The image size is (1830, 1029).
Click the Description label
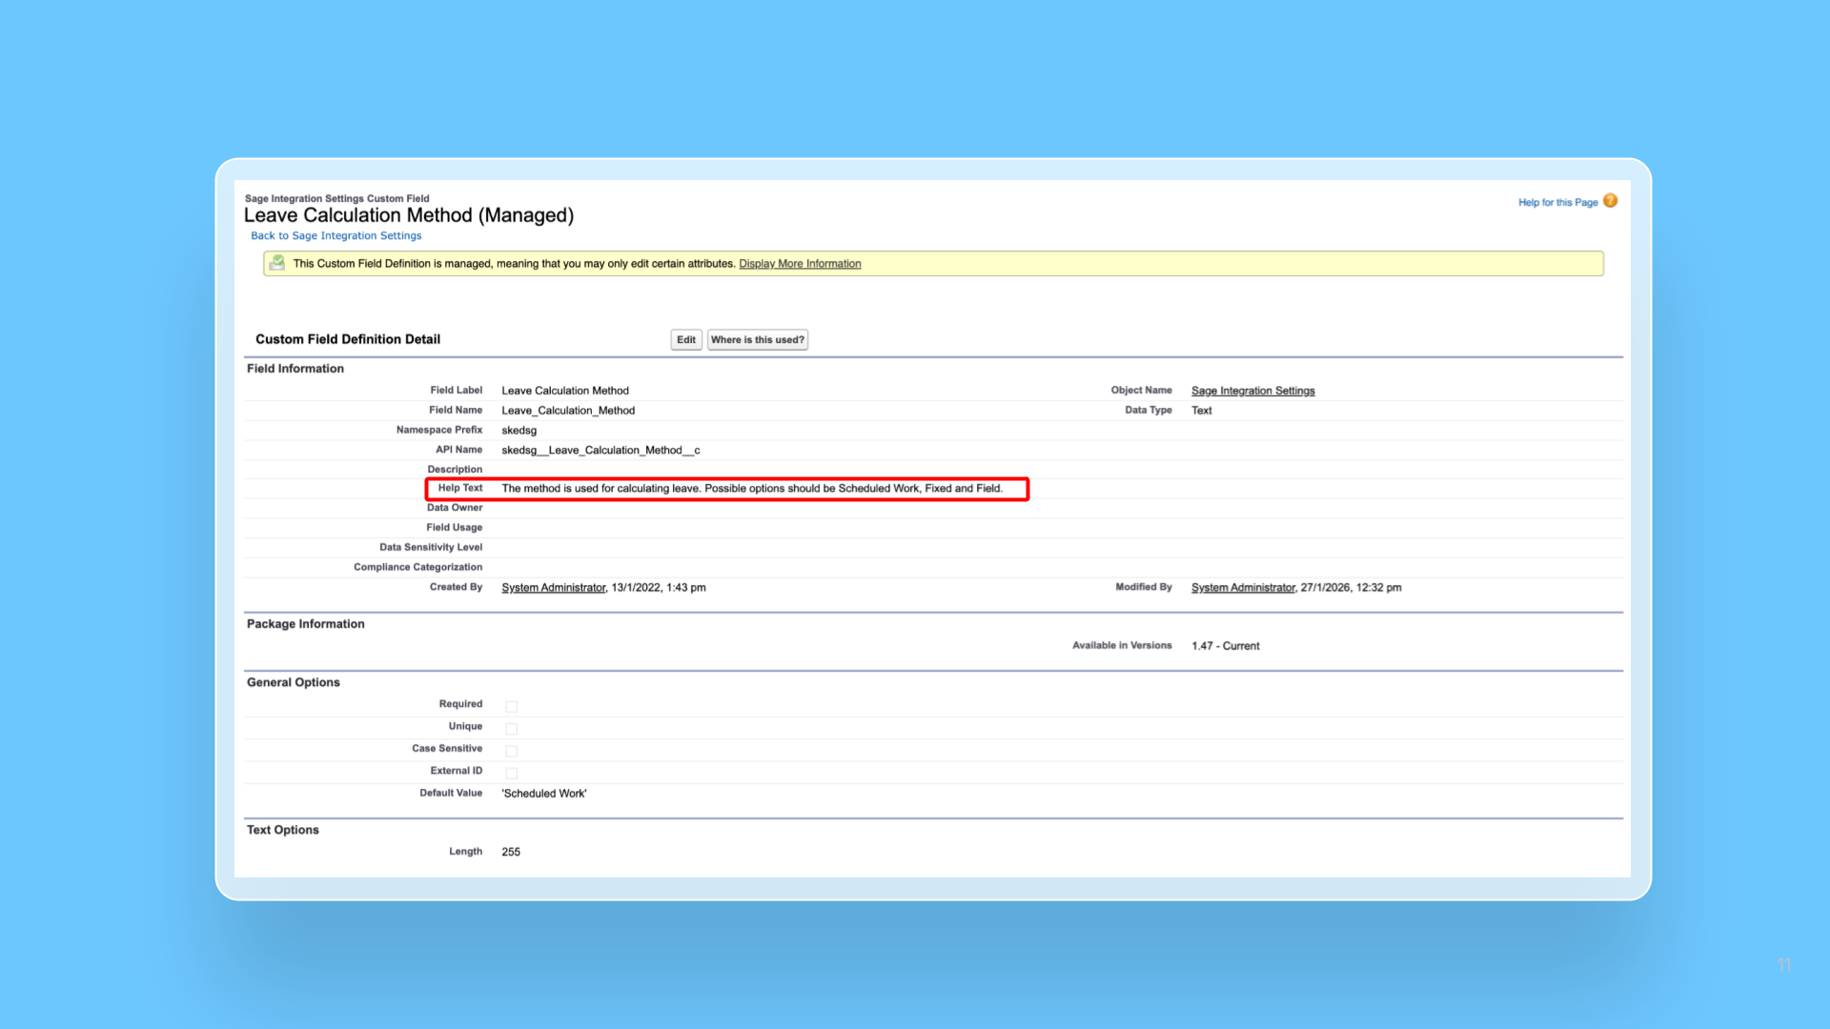455,470
